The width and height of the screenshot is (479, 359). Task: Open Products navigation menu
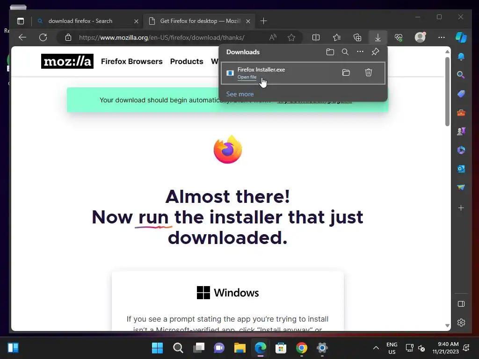coord(187,61)
